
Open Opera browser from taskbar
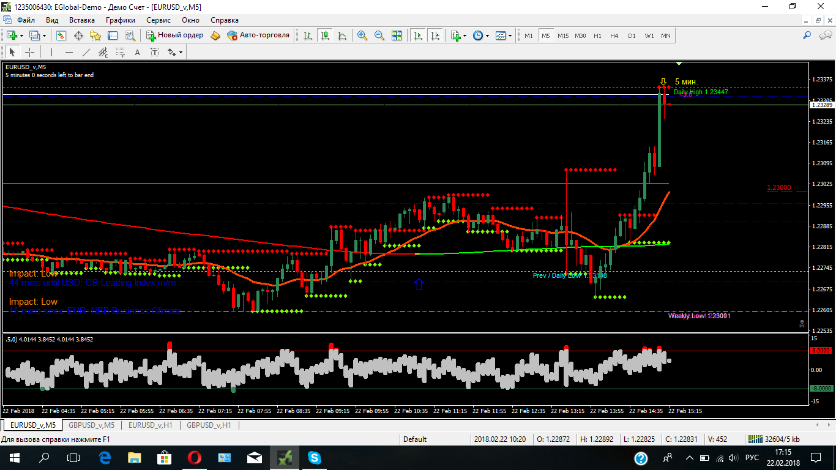click(x=195, y=457)
